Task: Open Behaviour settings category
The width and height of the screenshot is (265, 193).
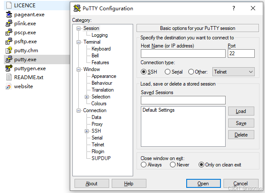Action: 102,83
